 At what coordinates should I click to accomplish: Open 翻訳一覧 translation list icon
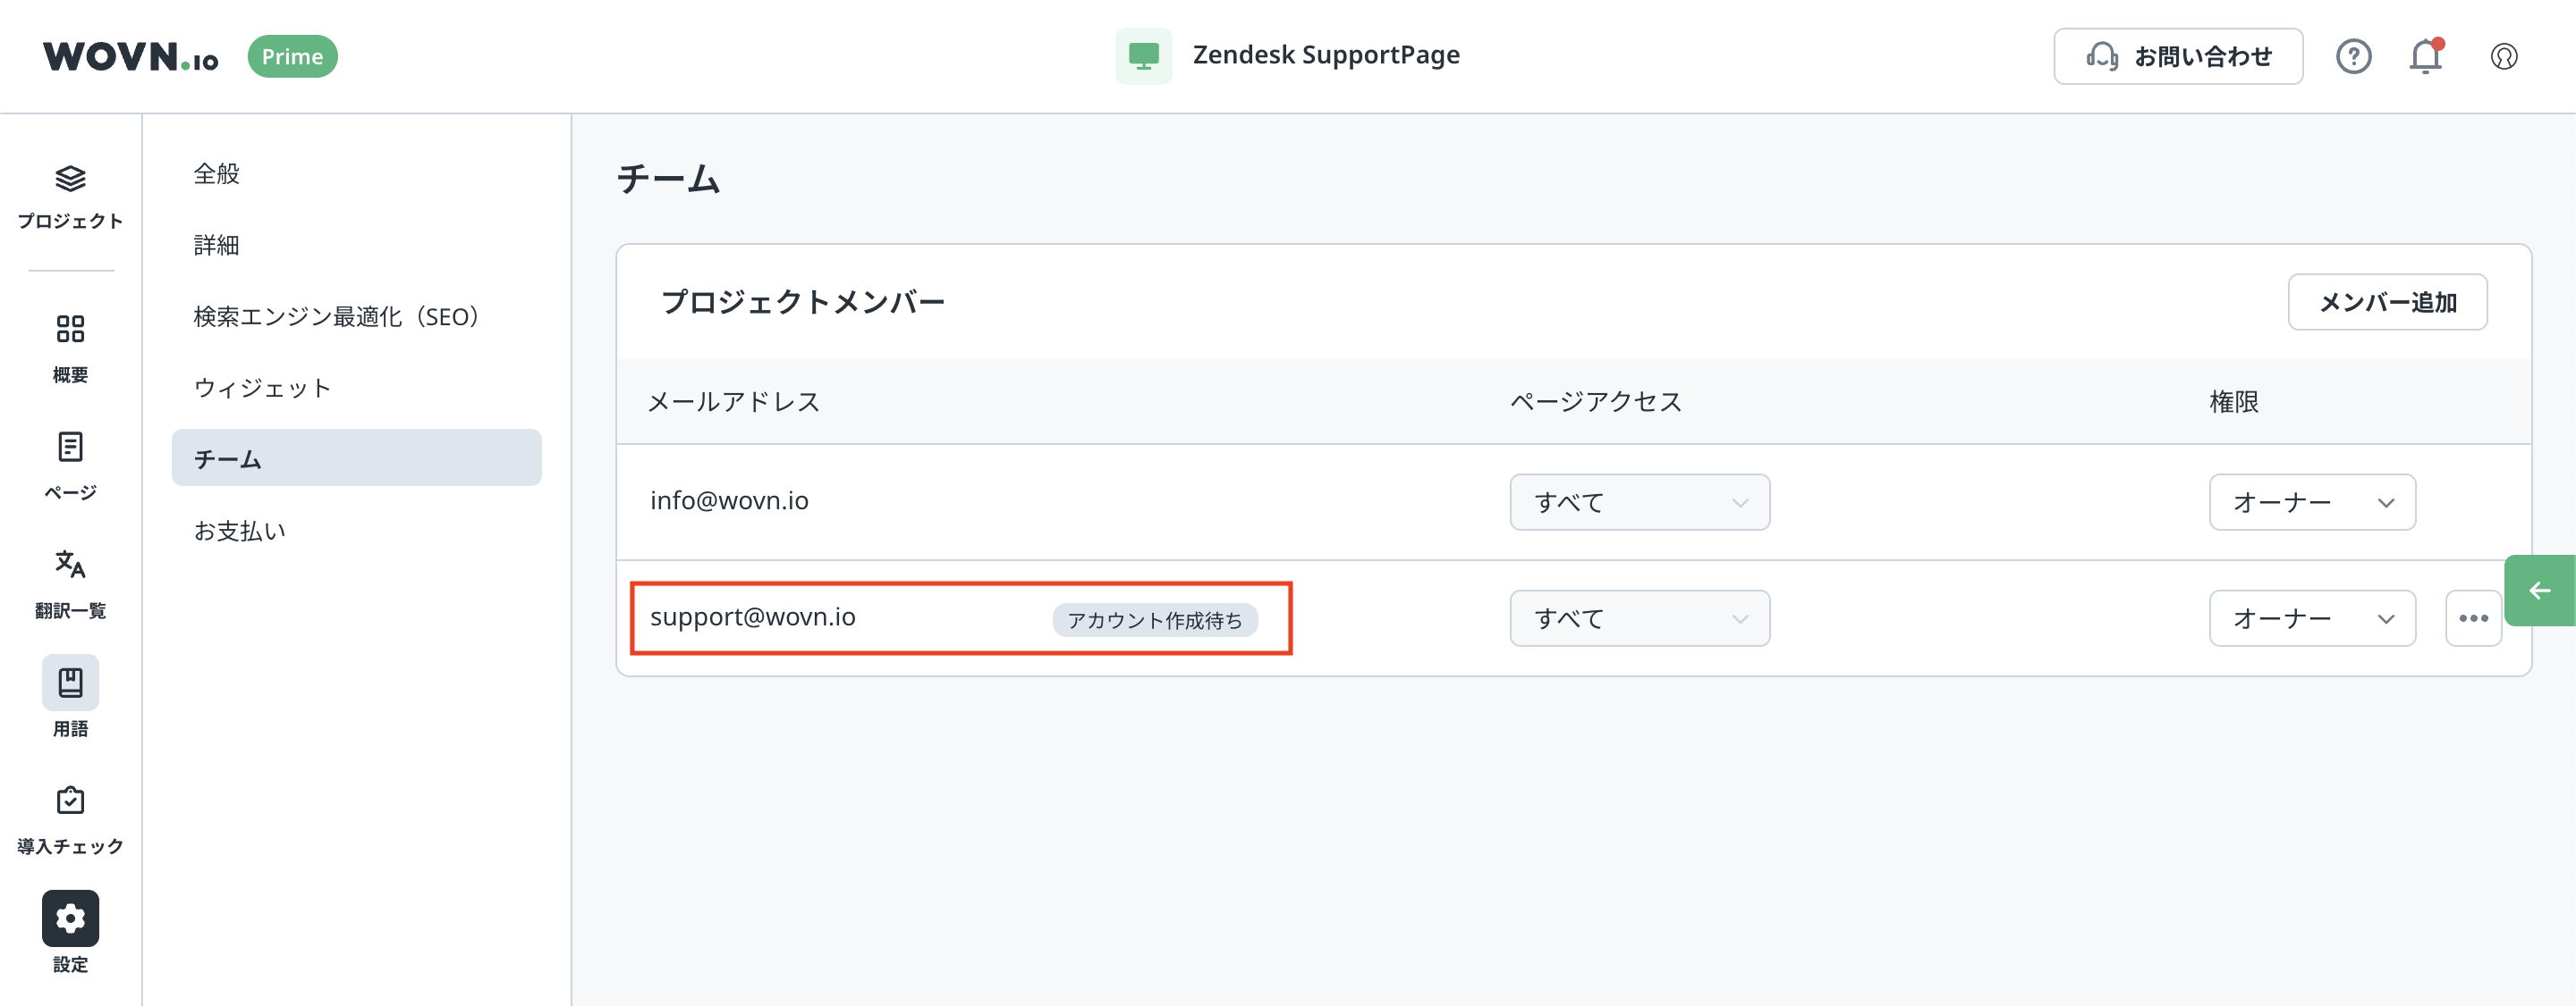point(70,565)
